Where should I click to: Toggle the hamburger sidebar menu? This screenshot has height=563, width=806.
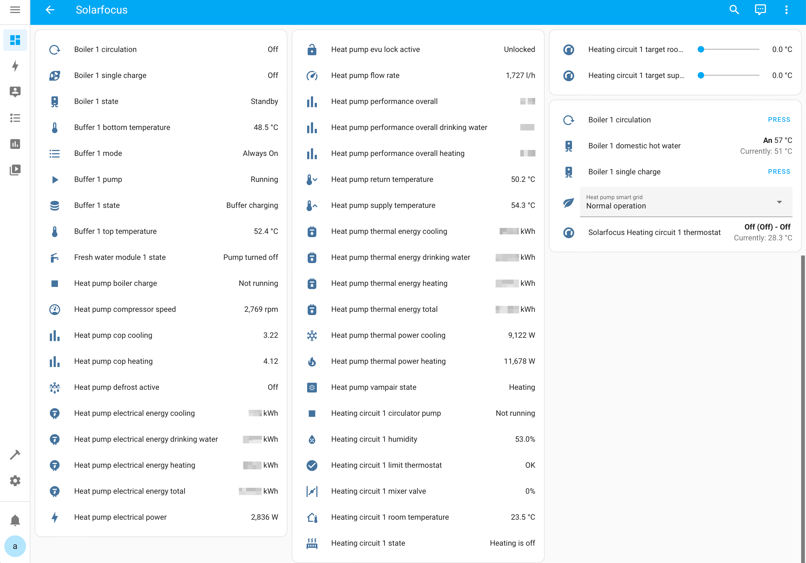[15, 10]
